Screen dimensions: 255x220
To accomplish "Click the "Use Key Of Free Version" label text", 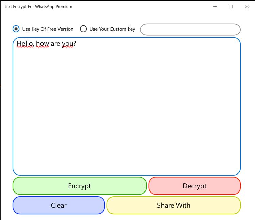I will [48, 29].
